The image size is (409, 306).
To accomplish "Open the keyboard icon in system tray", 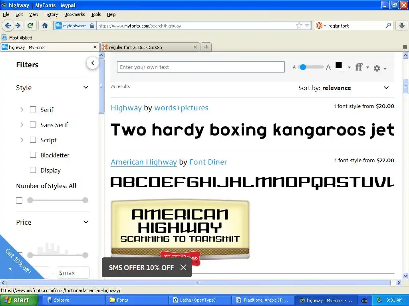I will pos(364,300).
